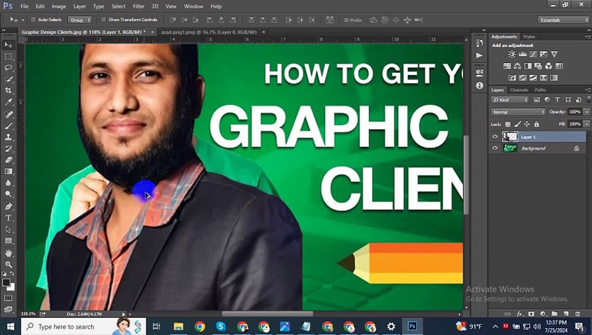Toggle lock position icon
Image resolution: width=592 pixels, height=335 pixels.
527,124
